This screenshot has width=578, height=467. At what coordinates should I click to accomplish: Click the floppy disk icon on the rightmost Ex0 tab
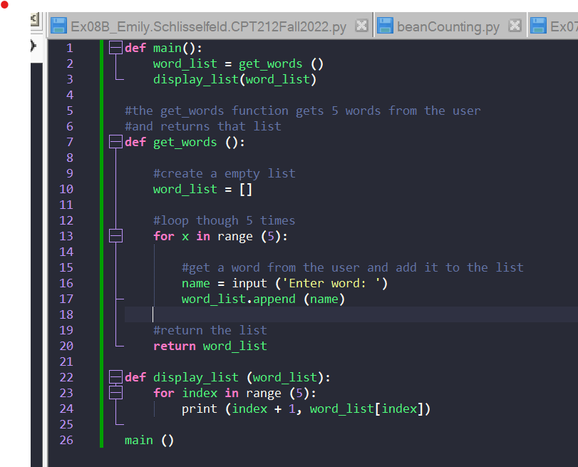point(539,24)
